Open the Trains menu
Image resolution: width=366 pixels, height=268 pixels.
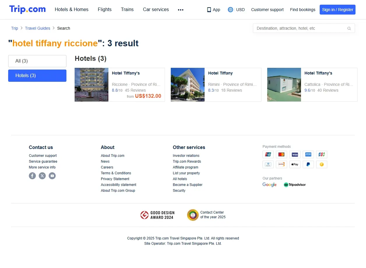pyautogui.click(x=127, y=10)
